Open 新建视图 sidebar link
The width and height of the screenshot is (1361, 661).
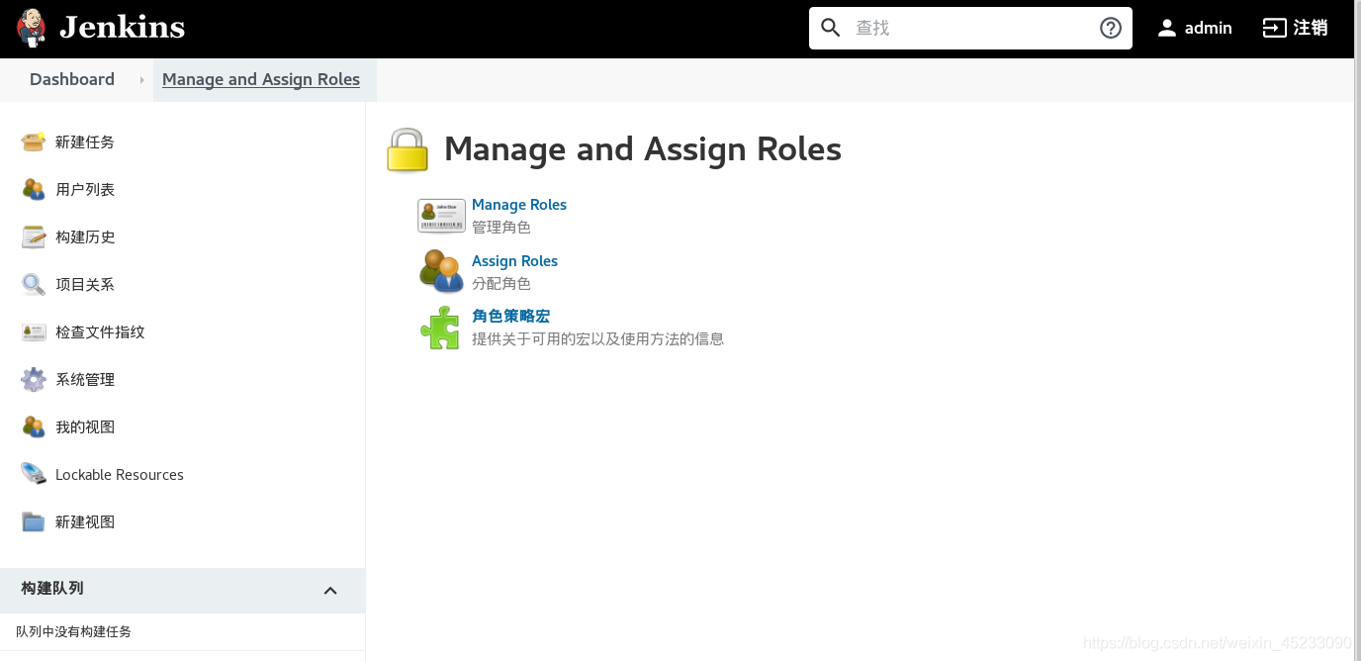(x=85, y=521)
